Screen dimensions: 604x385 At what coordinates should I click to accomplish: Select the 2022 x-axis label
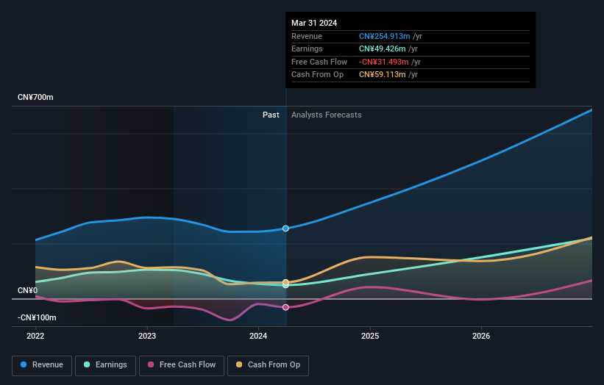(x=35, y=336)
